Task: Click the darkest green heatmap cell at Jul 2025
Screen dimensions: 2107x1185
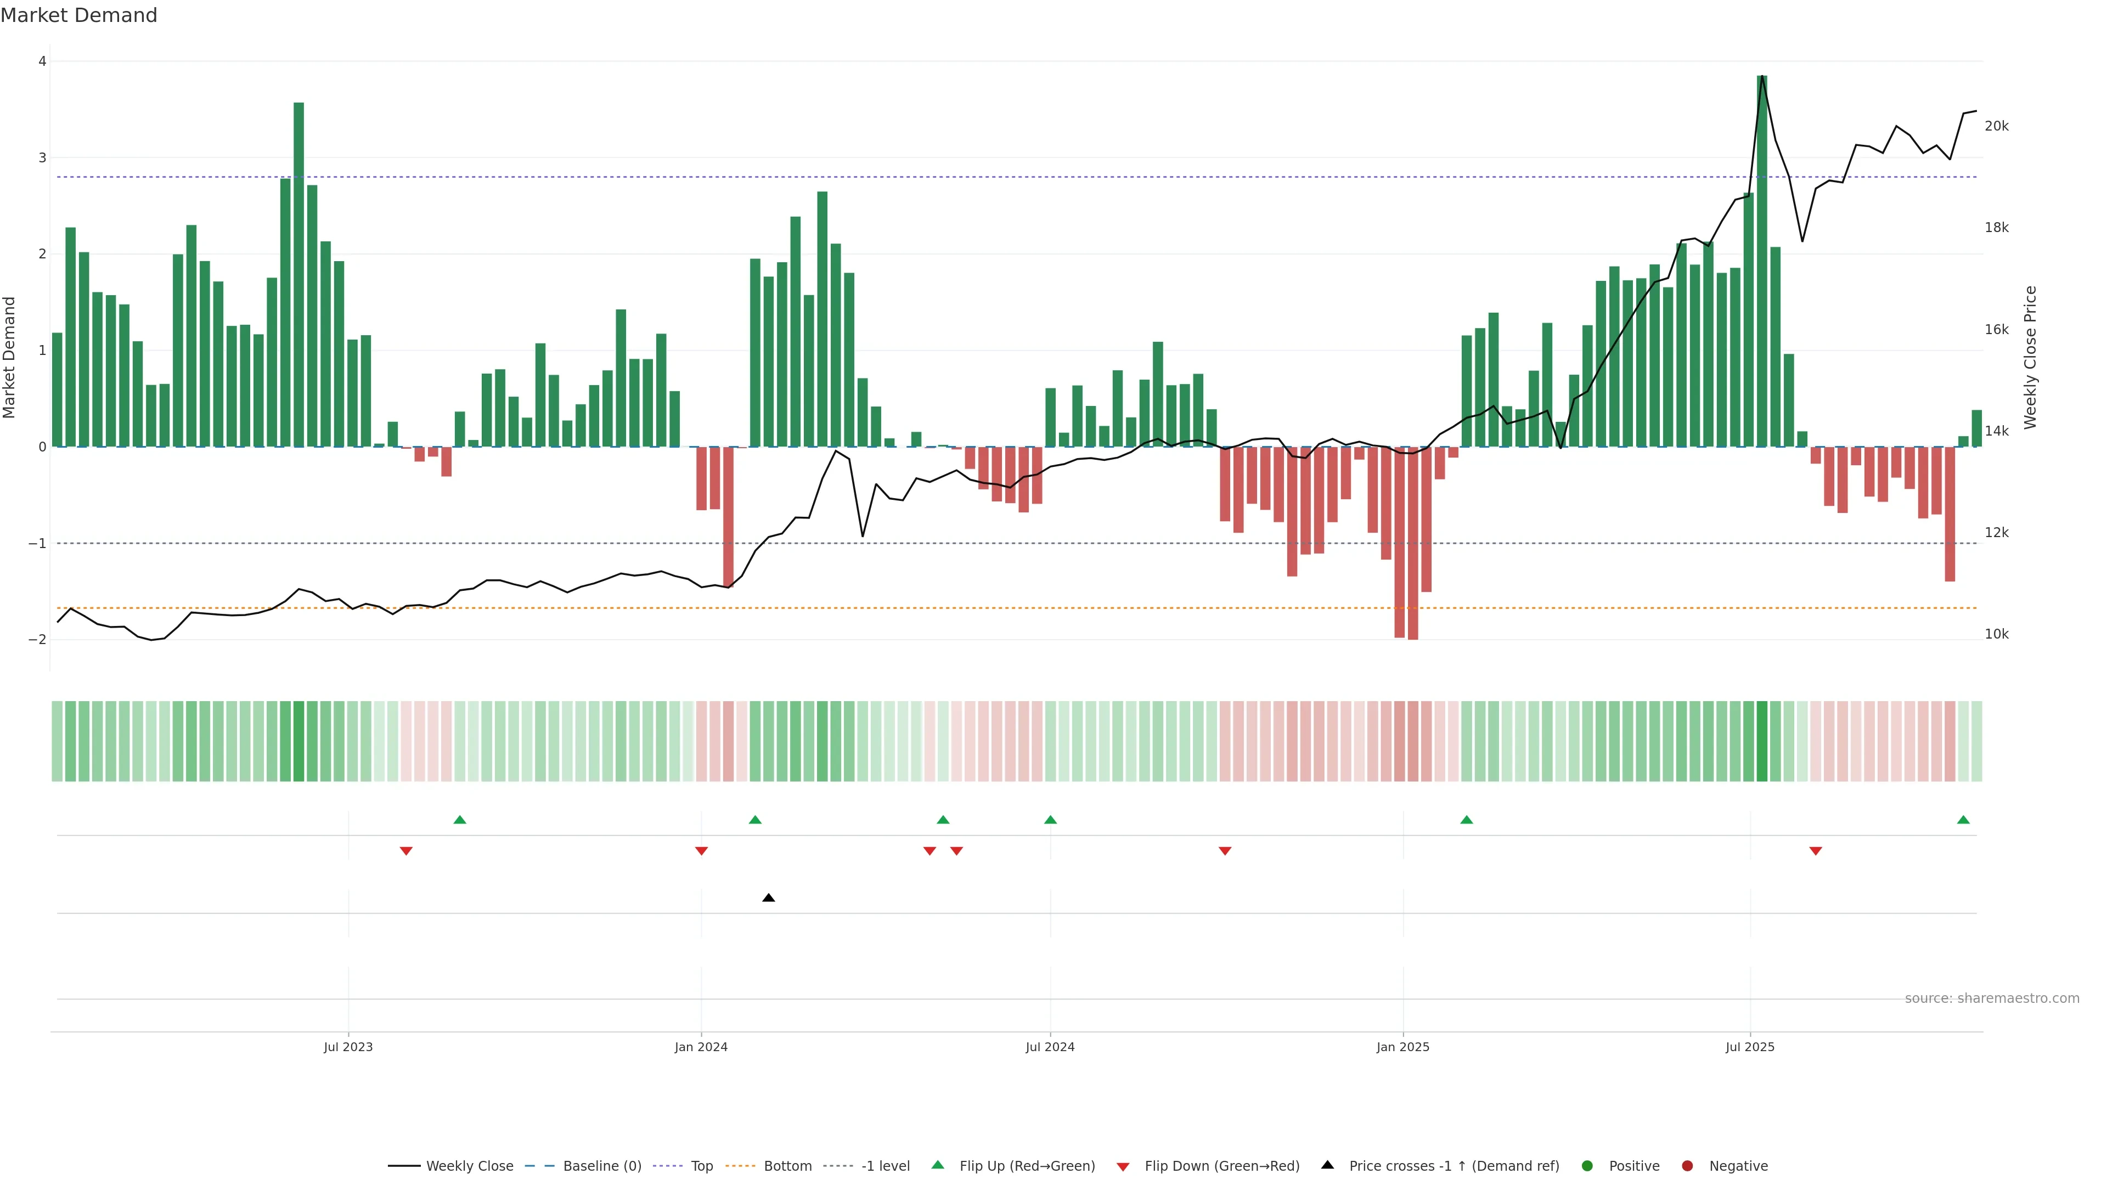Action: 1762,741
